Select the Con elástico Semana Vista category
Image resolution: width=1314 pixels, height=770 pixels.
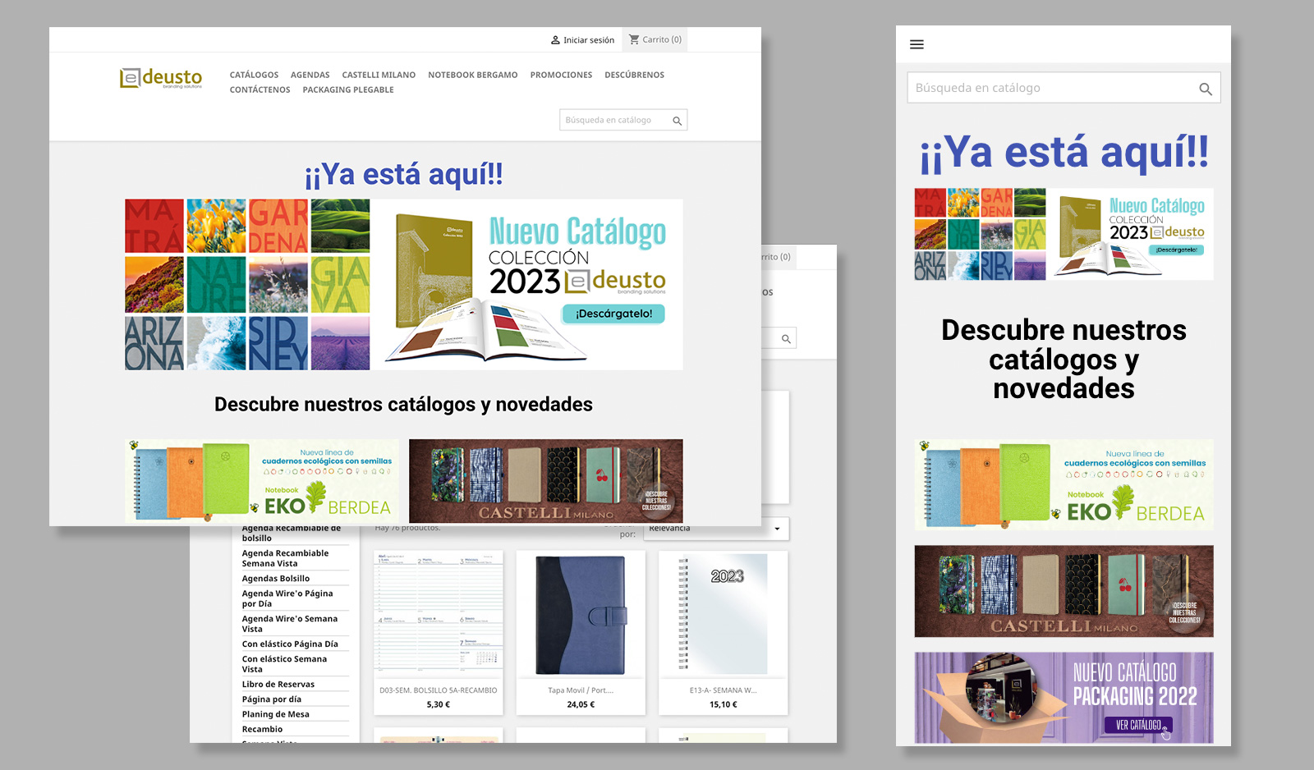[x=284, y=664]
